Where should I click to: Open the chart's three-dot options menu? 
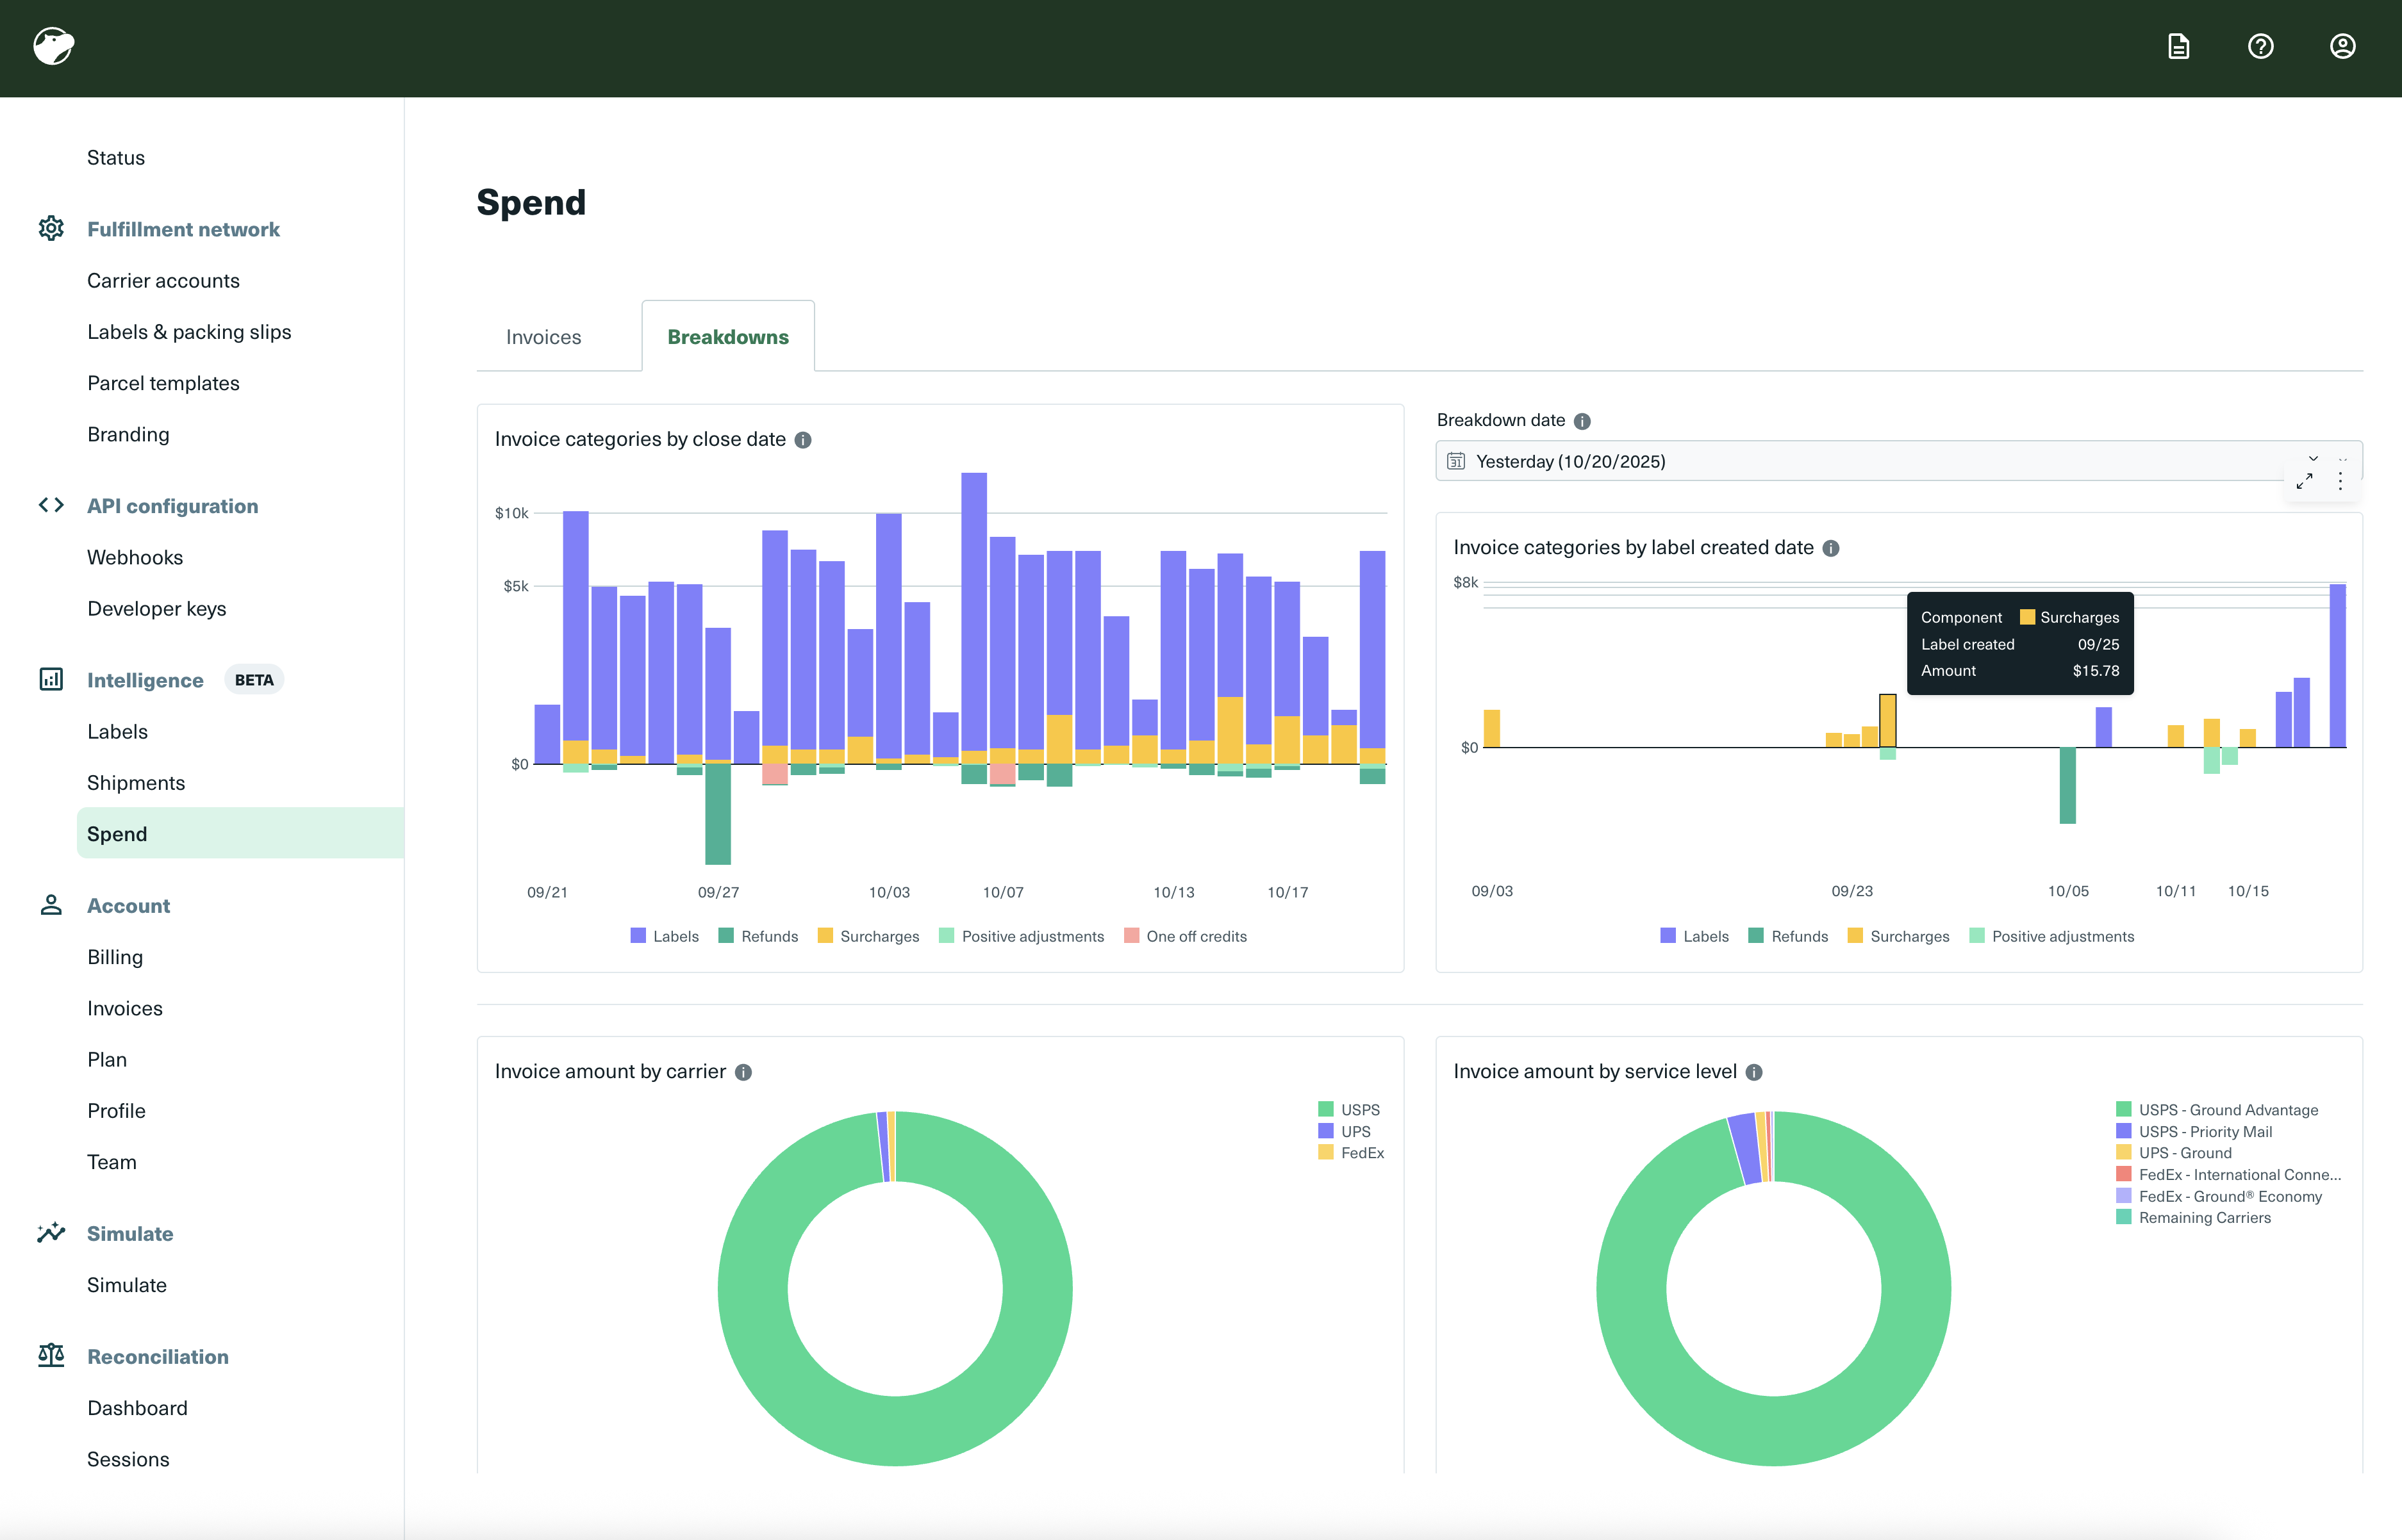(x=2340, y=481)
